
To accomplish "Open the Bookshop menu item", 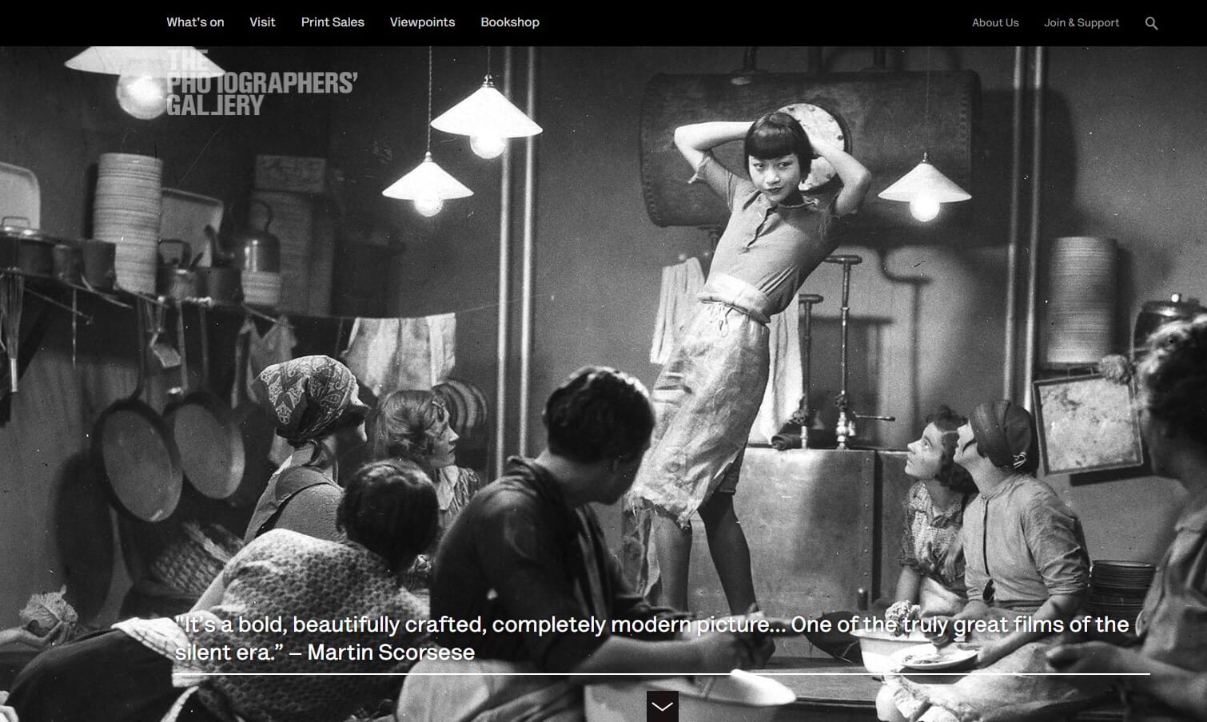I will (x=510, y=22).
